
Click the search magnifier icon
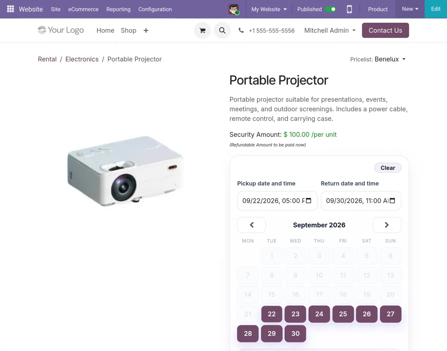222,31
